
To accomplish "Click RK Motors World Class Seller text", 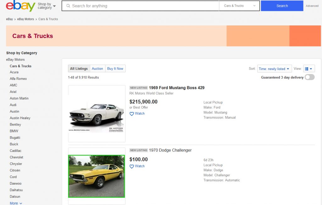I will pyautogui.click(x=151, y=93).
